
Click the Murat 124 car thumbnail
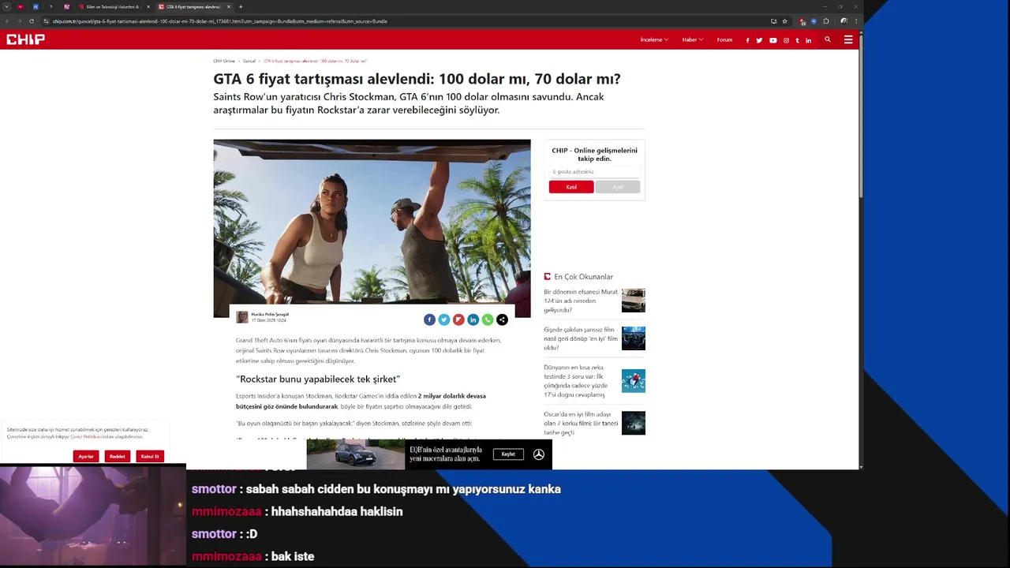pyautogui.click(x=634, y=301)
